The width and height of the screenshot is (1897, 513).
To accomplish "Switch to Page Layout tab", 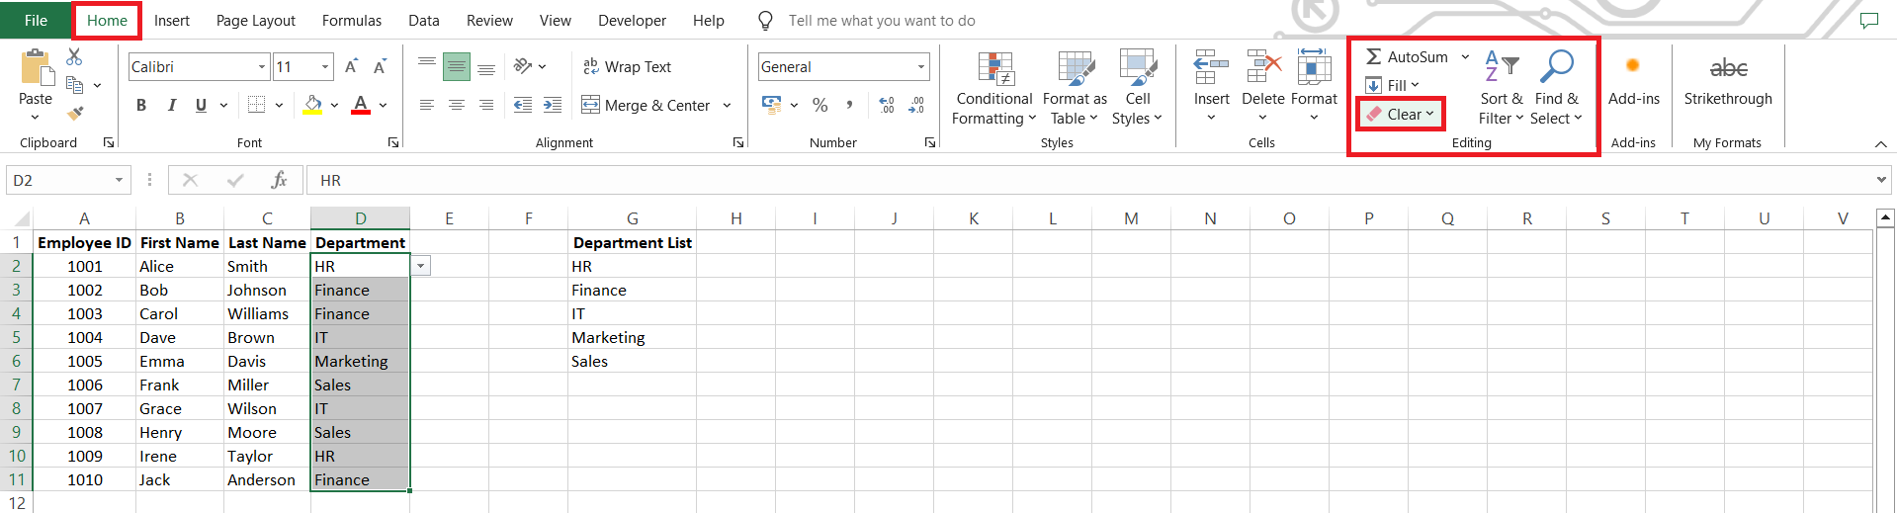I will [x=256, y=20].
